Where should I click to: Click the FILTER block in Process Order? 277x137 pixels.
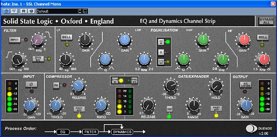tap(90, 132)
